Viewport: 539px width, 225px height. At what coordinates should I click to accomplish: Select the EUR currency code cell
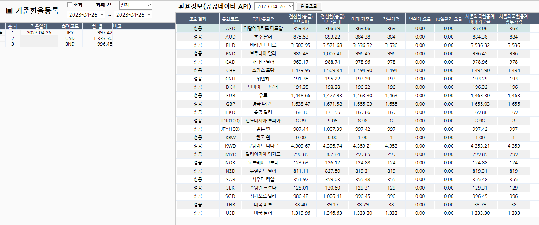[x=230, y=96]
